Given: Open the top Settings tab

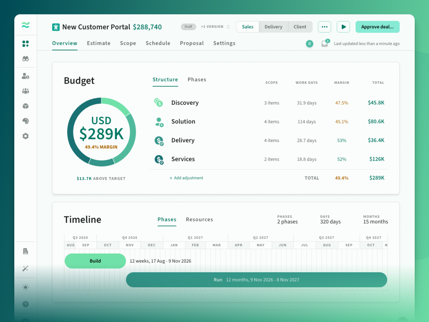Looking at the screenshot, I should pyautogui.click(x=225, y=43).
